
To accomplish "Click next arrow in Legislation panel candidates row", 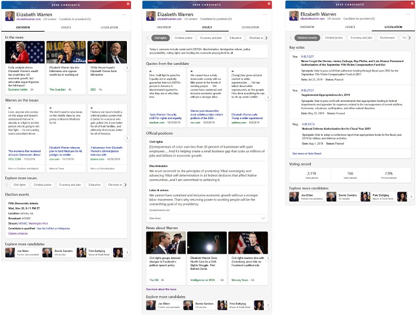I will (411, 197).
